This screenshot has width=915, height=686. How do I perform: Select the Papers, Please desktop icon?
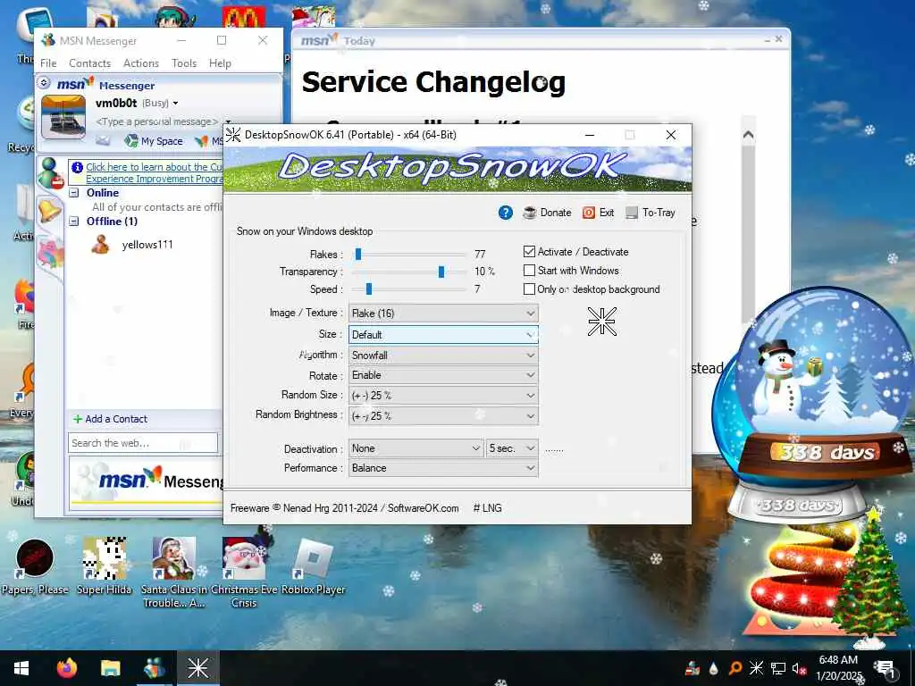click(35, 567)
